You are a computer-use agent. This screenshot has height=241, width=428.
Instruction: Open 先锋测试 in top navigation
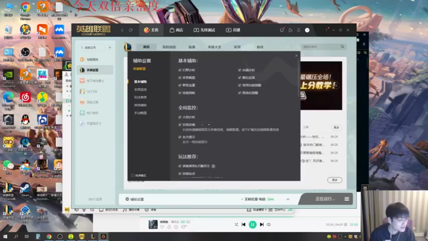[204, 30]
